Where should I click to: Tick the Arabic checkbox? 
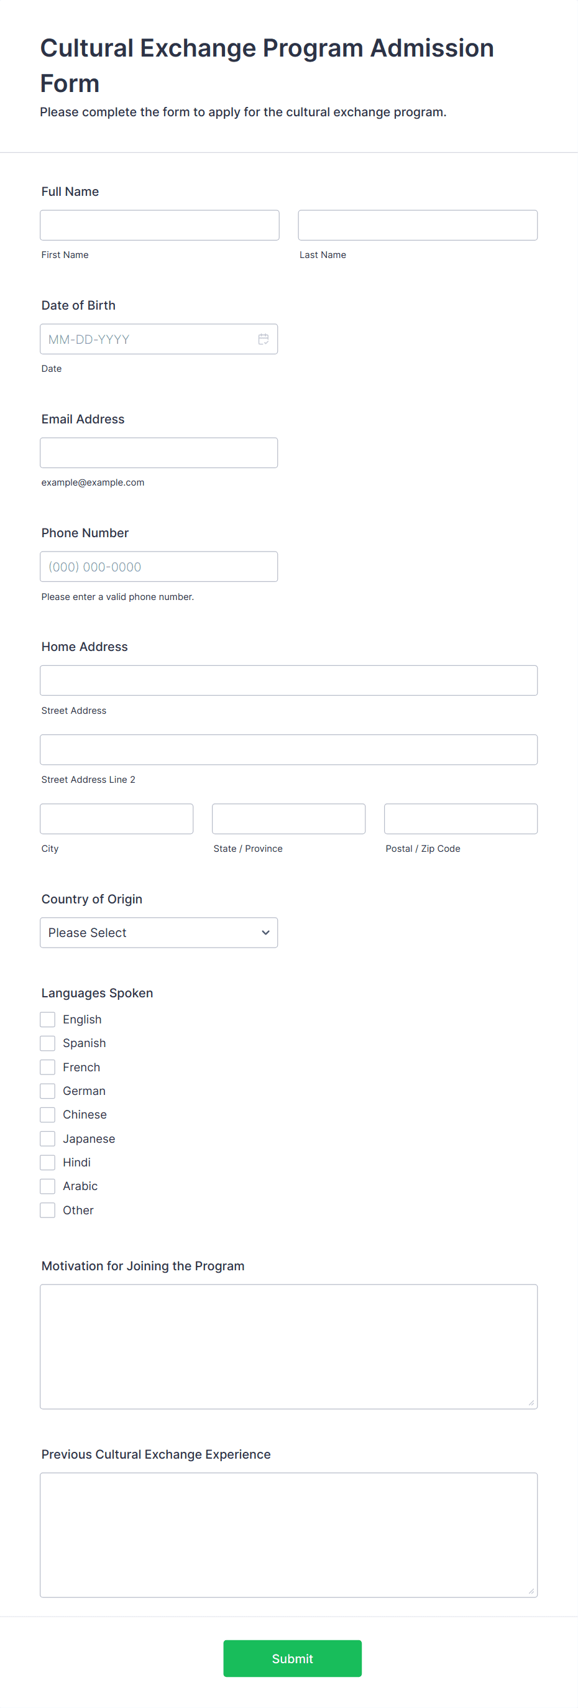click(48, 1186)
